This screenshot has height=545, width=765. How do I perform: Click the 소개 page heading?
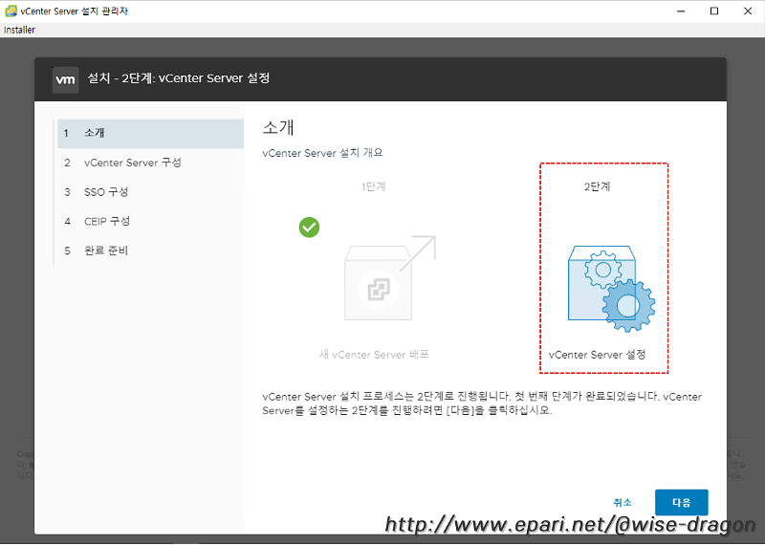click(278, 127)
